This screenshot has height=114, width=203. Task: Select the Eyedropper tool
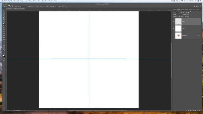[x=4, y=21]
